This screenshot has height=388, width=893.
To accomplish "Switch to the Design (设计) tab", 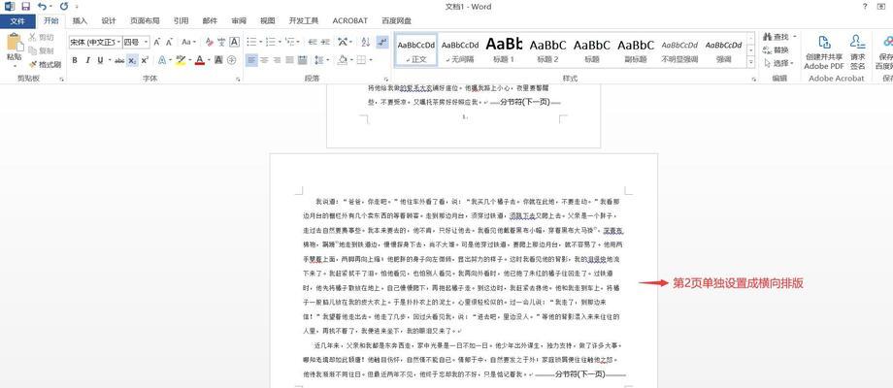I will pyautogui.click(x=109, y=21).
